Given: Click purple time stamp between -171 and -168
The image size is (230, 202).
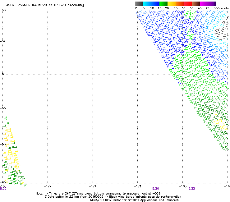Looking at the screenshot, I should point(155,189).
